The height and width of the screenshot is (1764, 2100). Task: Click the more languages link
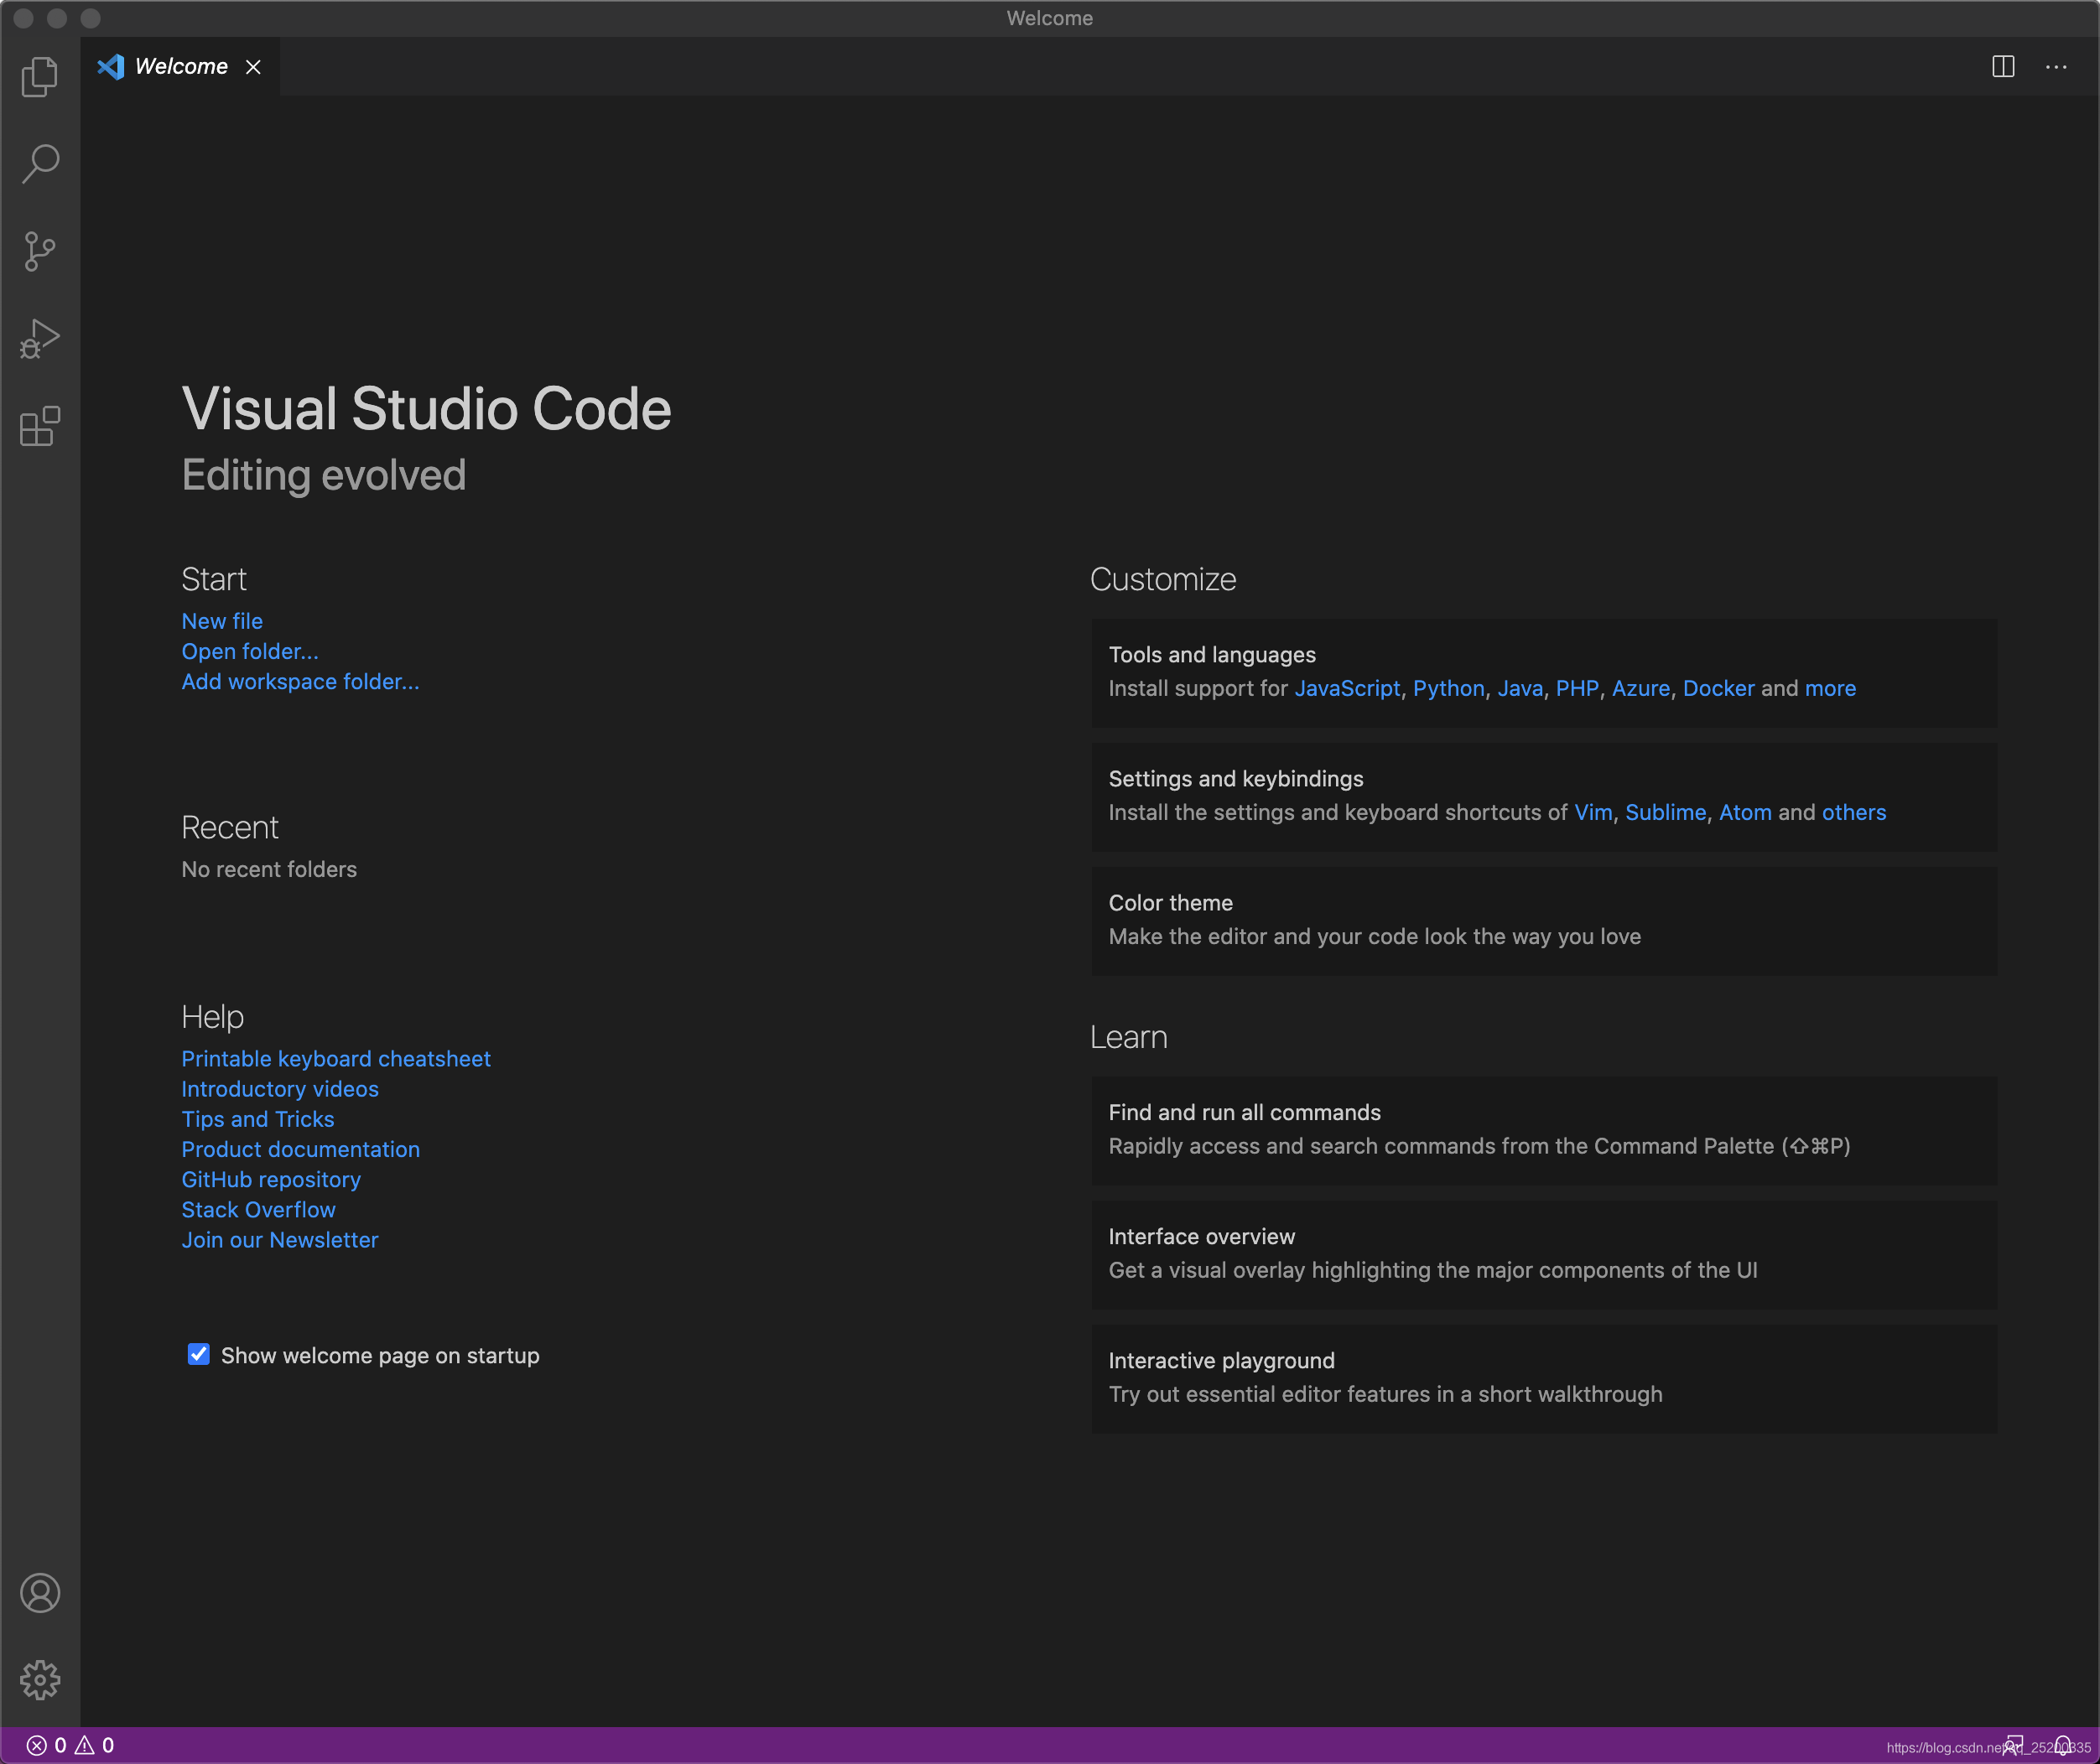pos(1830,688)
